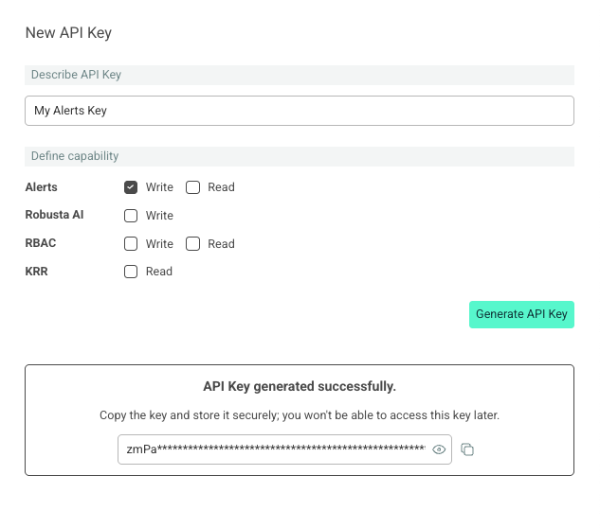Tick the Robusta AI Write checkbox
This screenshot has width=600, height=528.
point(131,216)
